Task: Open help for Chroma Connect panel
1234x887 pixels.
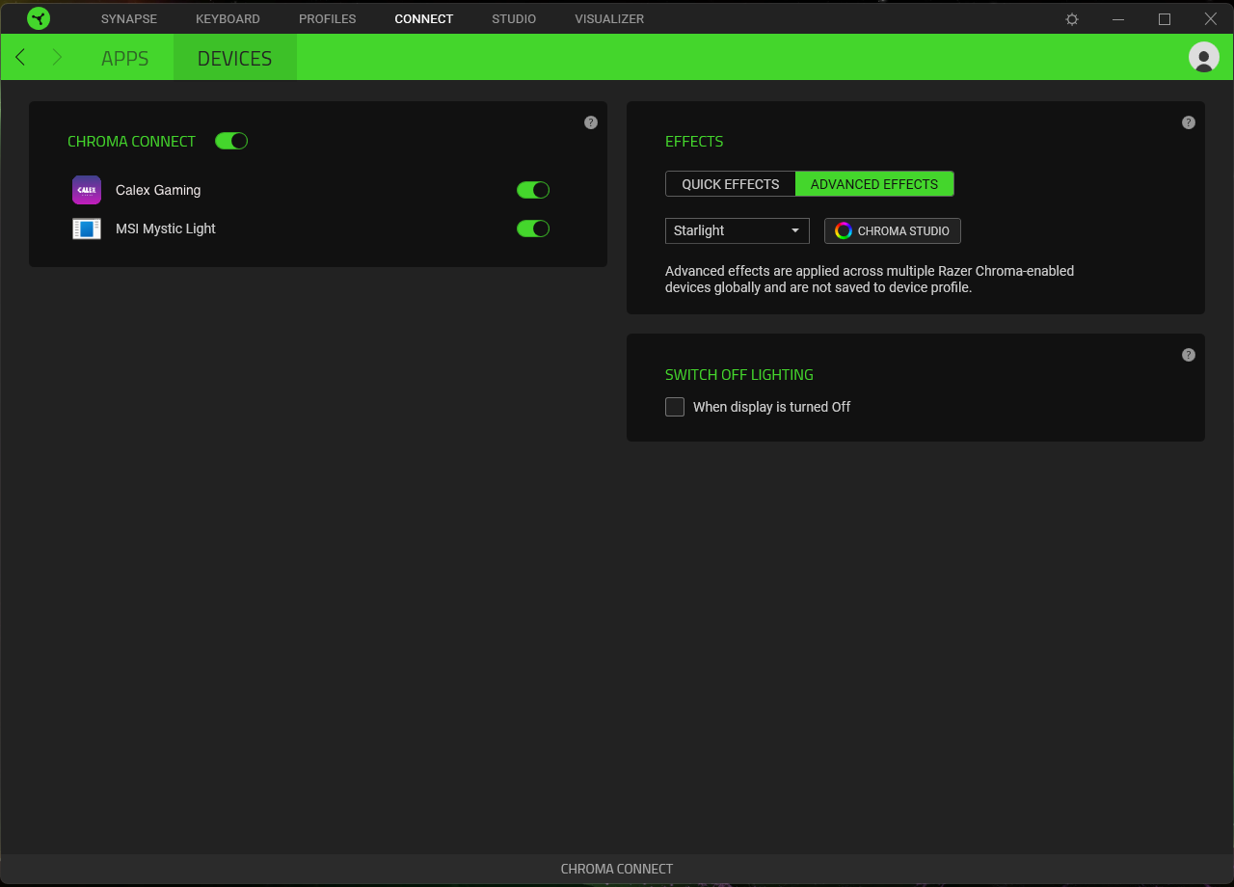Action: pyautogui.click(x=591, y=122)
